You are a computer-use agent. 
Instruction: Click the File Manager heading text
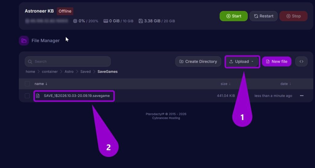[46, 41]
